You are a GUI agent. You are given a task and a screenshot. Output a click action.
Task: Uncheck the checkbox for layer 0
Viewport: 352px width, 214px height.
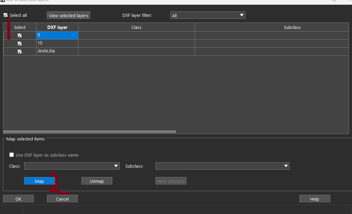(19, 35)
